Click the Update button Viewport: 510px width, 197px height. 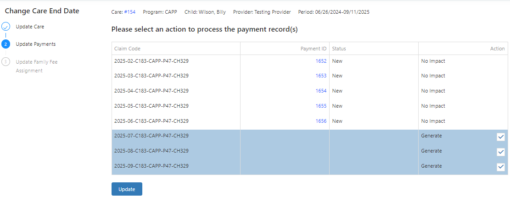click(127, 189)
